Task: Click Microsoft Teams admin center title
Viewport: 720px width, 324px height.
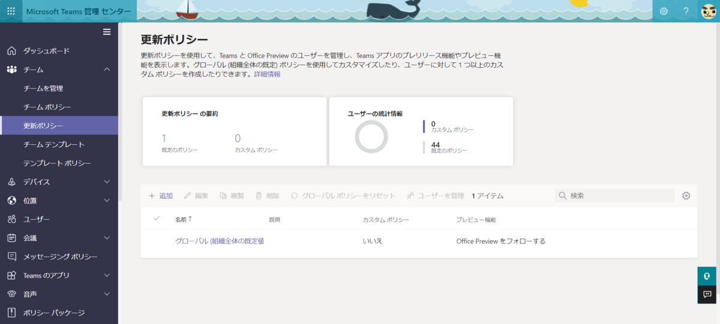Action: 79,11
